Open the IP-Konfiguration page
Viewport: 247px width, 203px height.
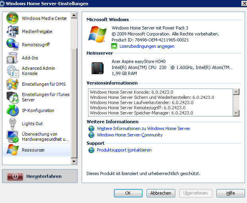pyautogui.click(x=37, y=110)
